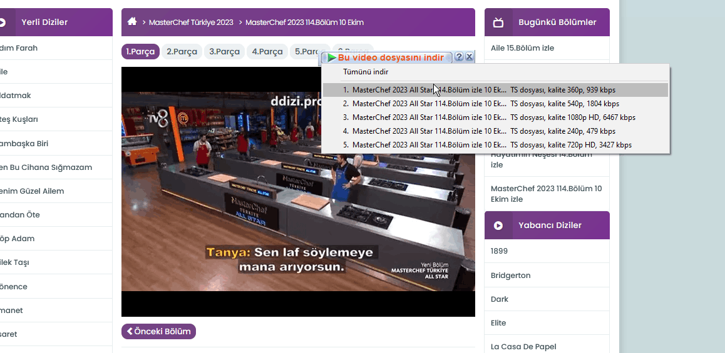Close the video download bar with X
Screen dimensions: 725x353
(x=470, y=57)
